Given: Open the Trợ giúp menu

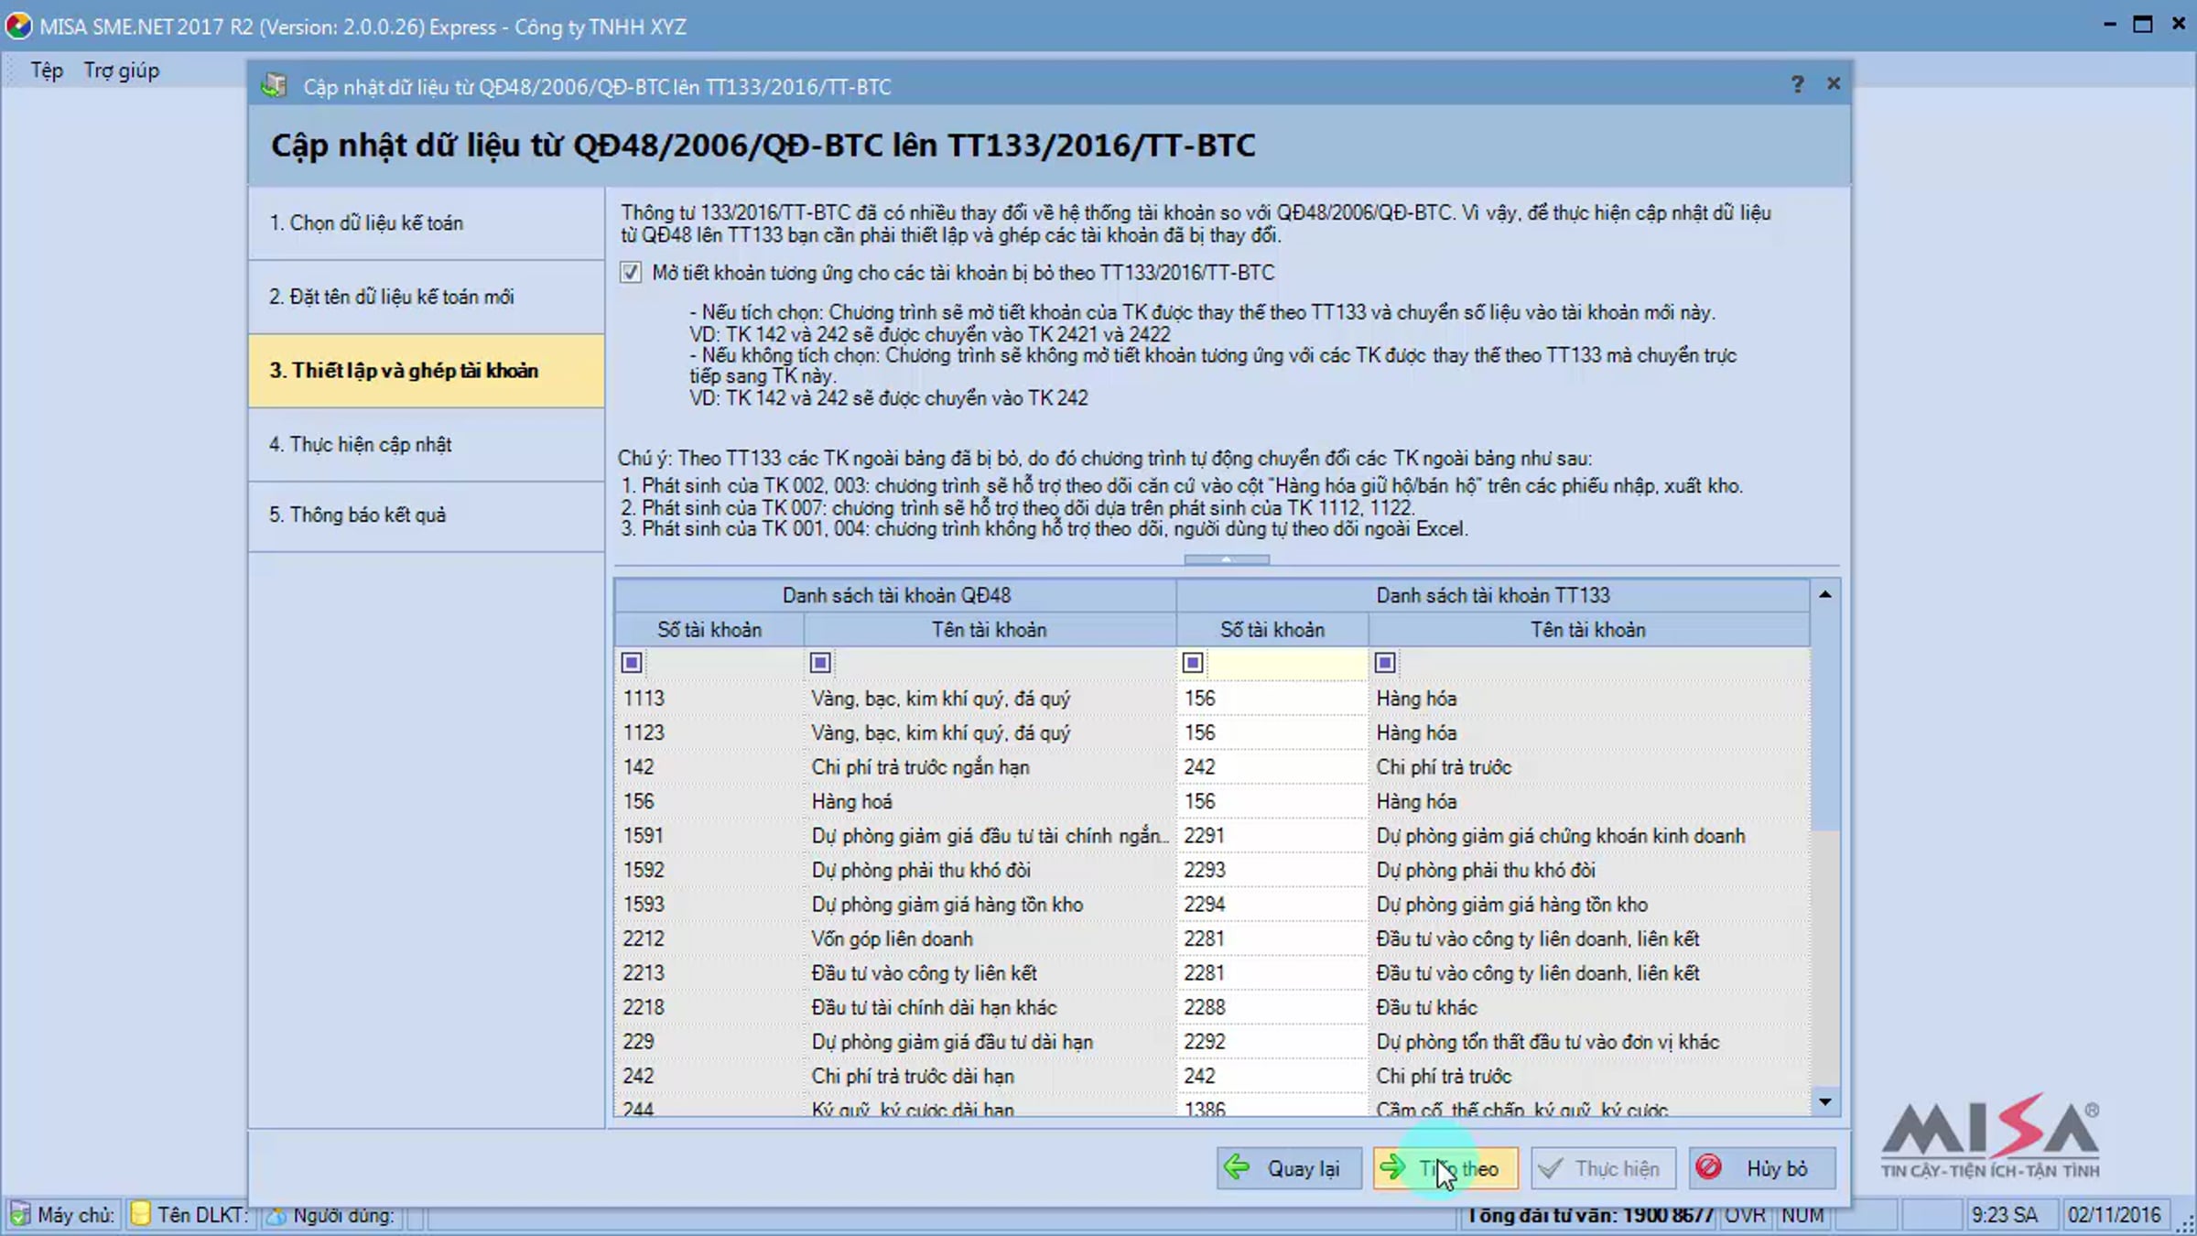Looking at the screenshot, I should pos(121,70).
